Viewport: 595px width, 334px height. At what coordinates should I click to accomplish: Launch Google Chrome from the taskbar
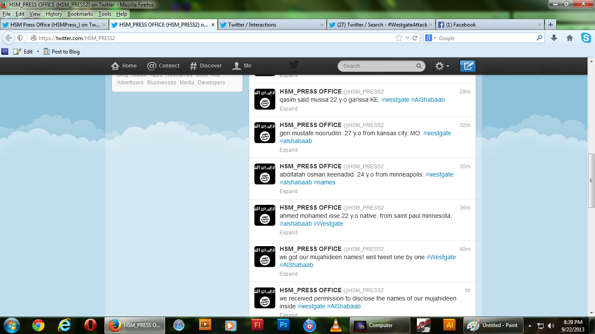tap(38, 325)
